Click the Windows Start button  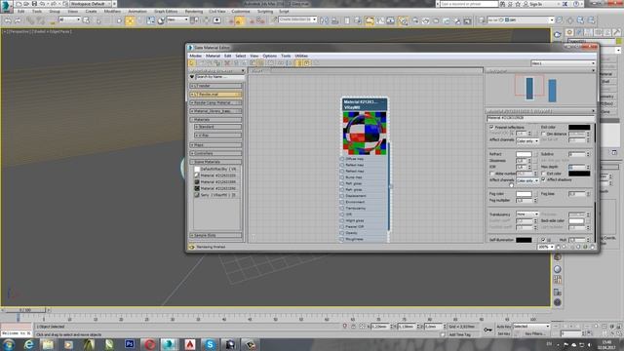pos(9,344)
